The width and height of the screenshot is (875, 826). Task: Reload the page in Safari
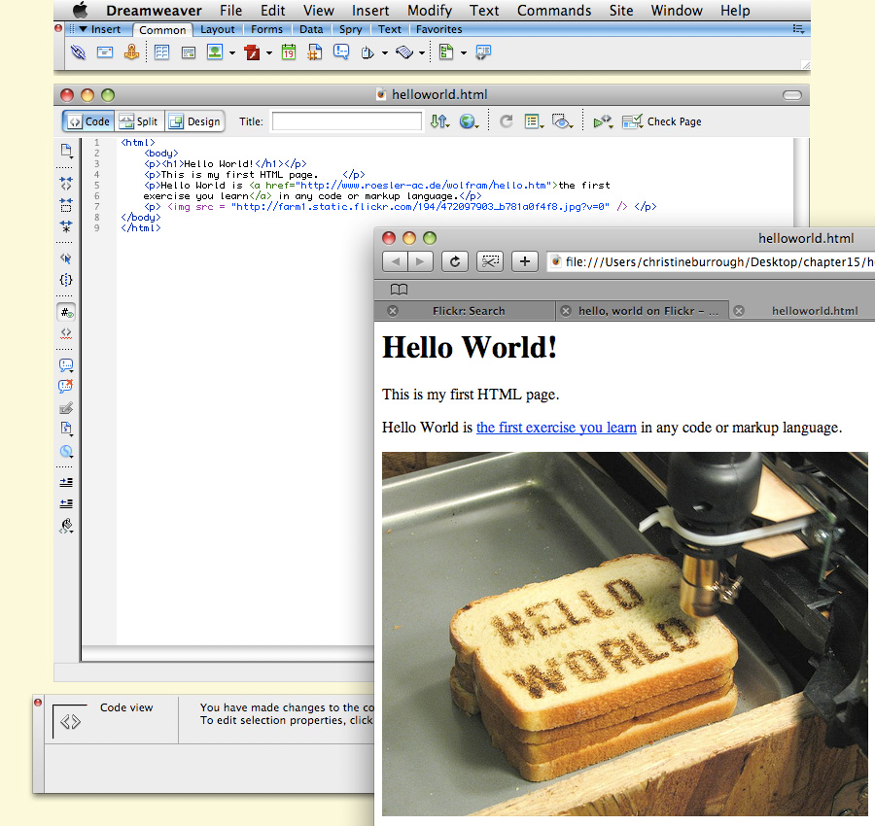454,260
